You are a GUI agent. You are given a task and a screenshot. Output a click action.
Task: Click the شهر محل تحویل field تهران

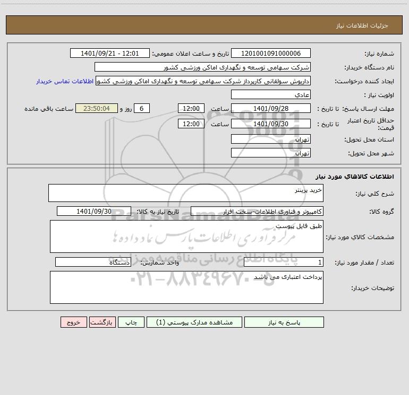[271, 153]
